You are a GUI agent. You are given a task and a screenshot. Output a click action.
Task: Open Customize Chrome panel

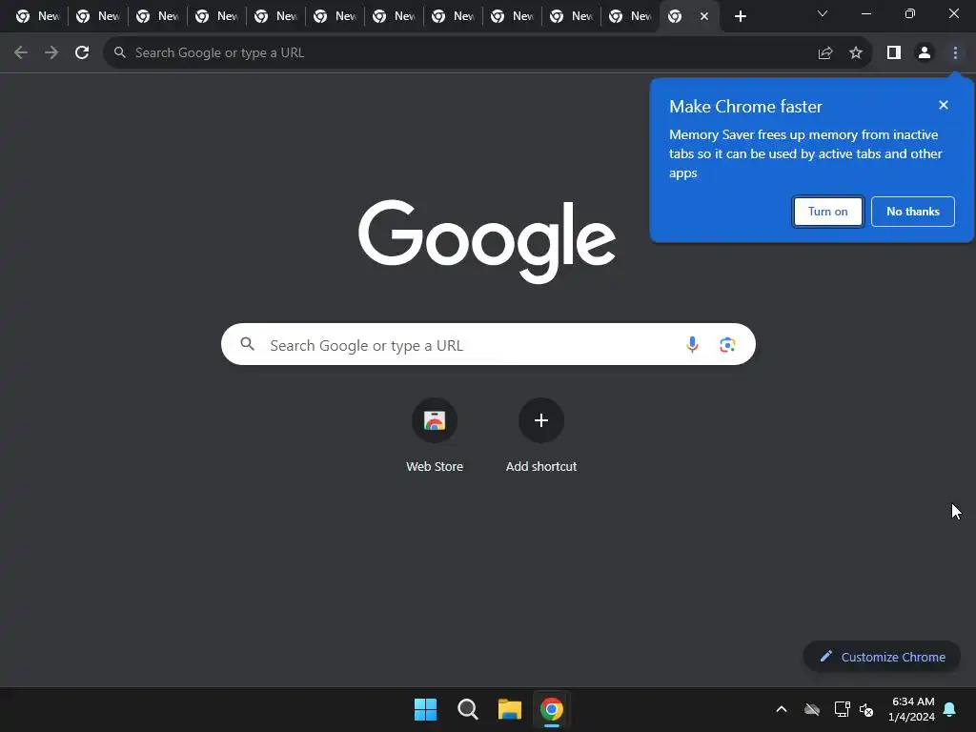882,657
